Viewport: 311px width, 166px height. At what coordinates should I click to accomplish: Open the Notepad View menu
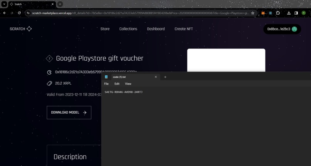click(128, 84)
